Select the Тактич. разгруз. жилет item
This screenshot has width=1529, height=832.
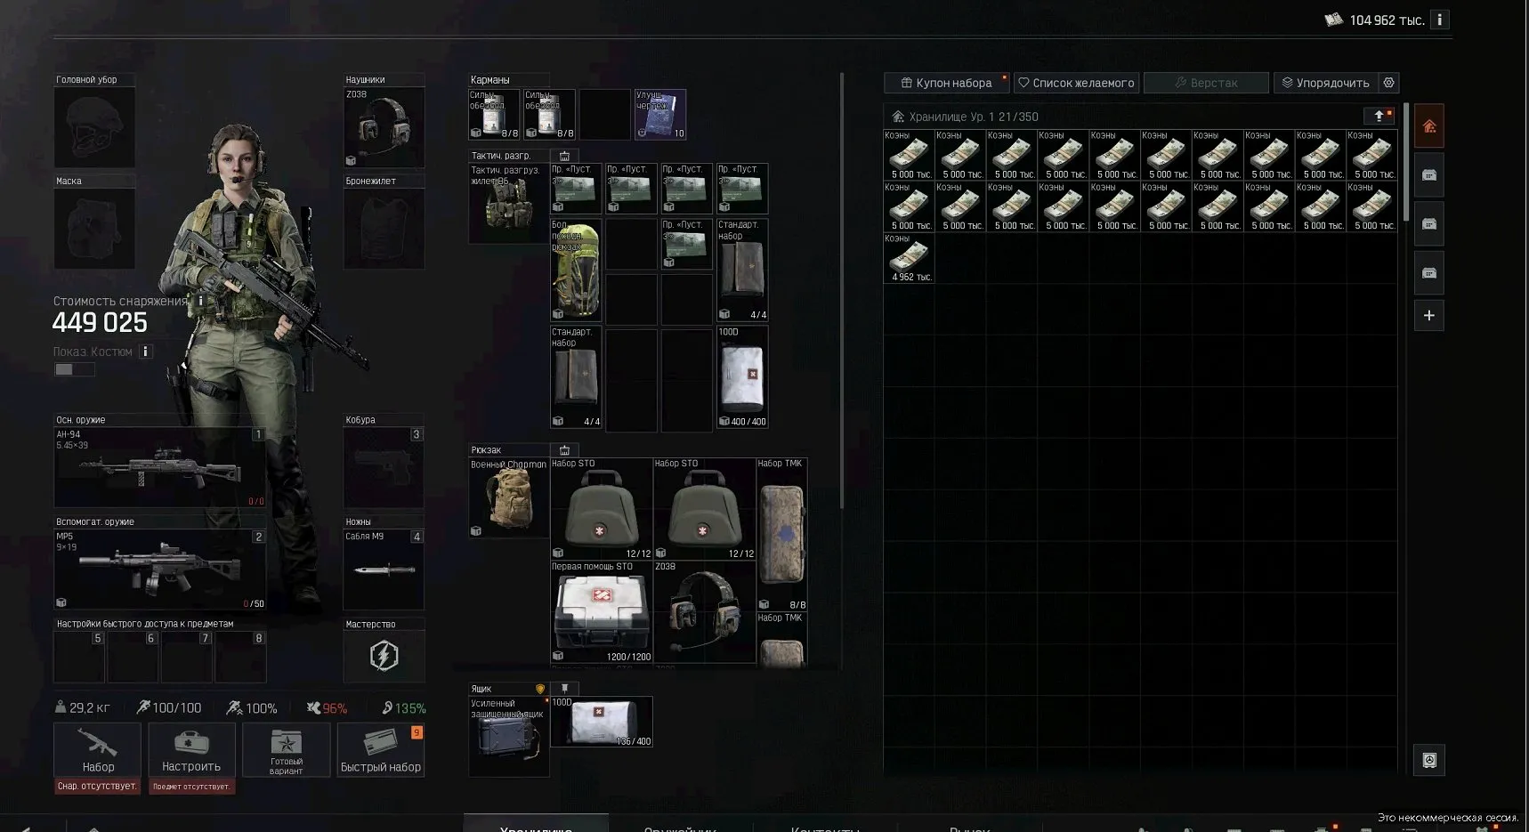click(x=508, y=204)
